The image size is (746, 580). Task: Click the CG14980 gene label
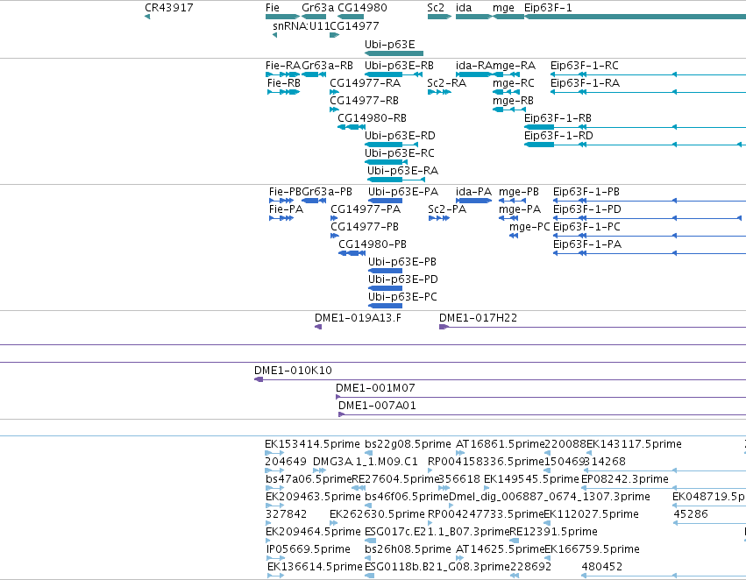click(362, 8)
